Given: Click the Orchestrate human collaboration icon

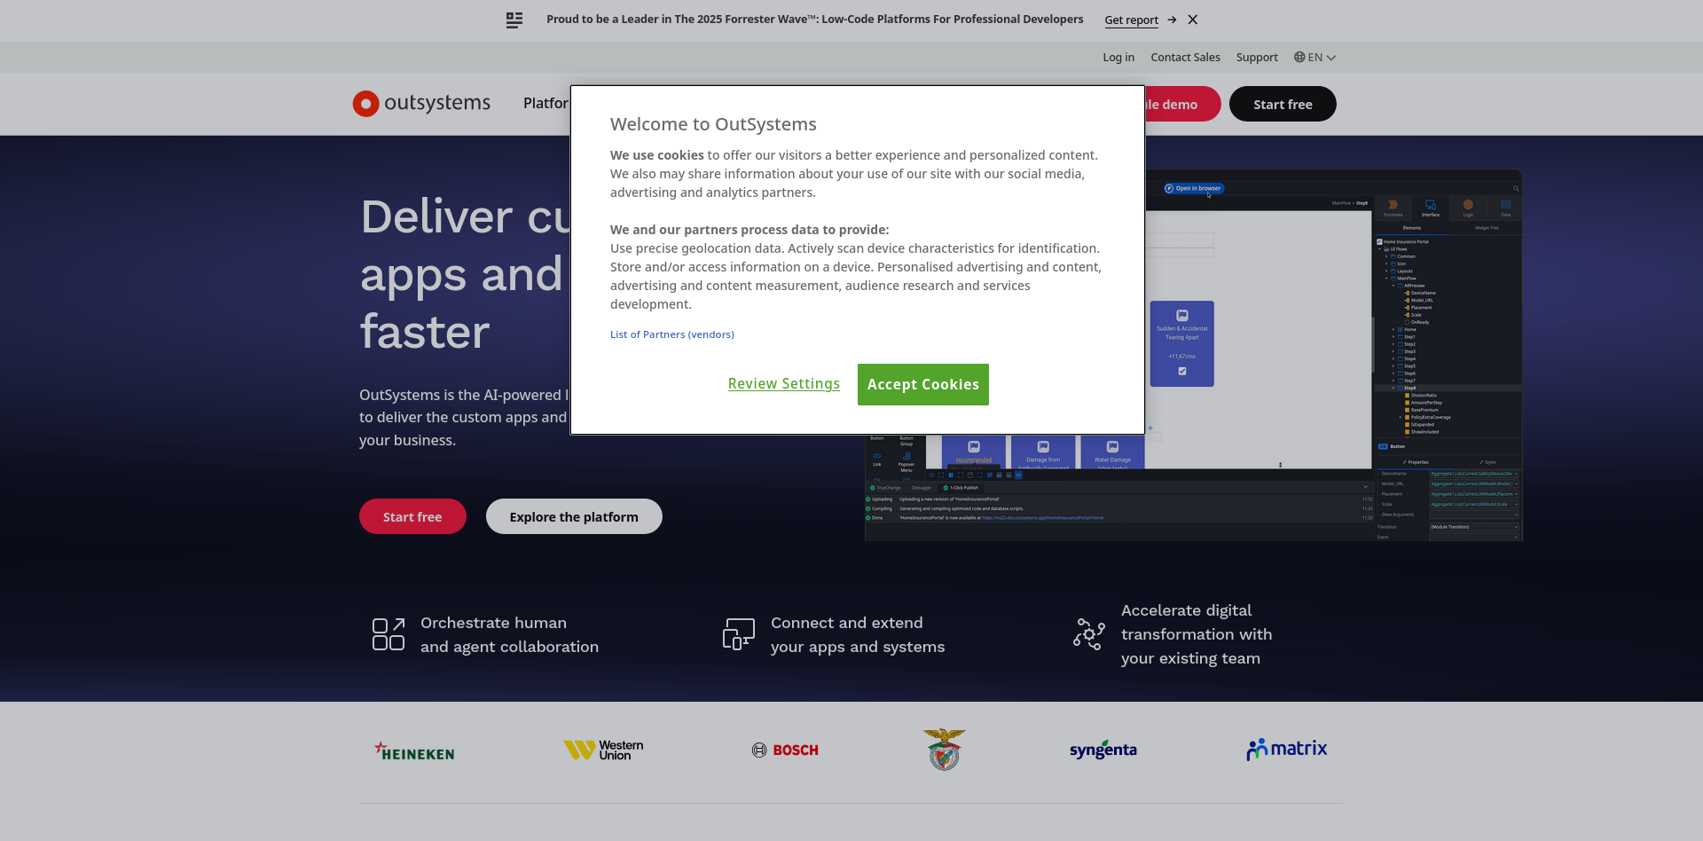Looking at the screenshot, I should tap(388, 634).
